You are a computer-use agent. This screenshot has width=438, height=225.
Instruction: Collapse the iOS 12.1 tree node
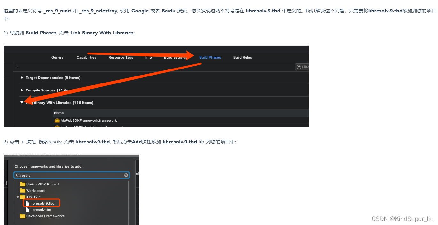[18, 197]
